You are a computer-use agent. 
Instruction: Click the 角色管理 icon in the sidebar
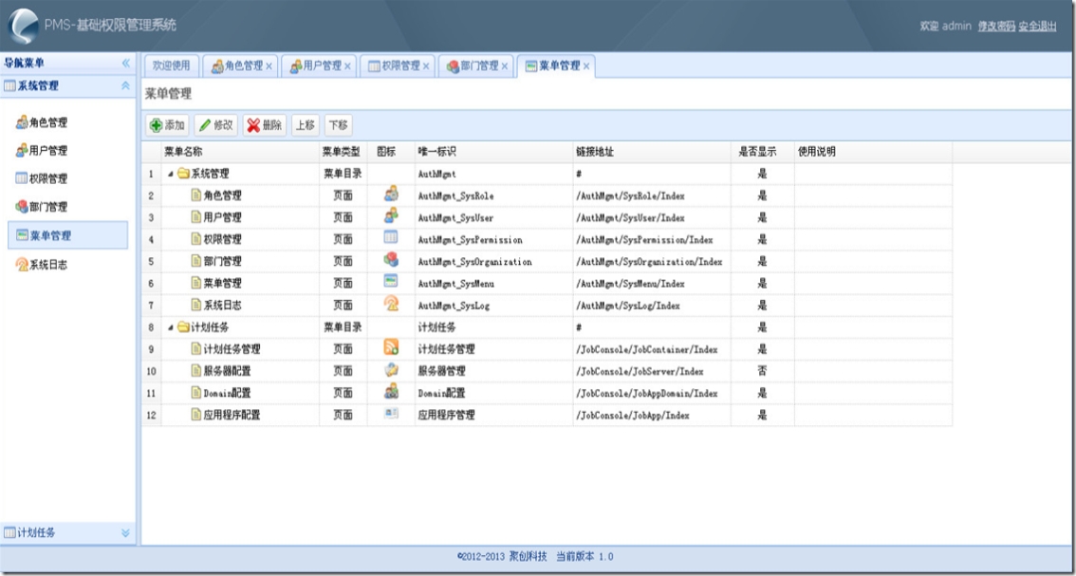pyautogui.click(x=22, y=122)
